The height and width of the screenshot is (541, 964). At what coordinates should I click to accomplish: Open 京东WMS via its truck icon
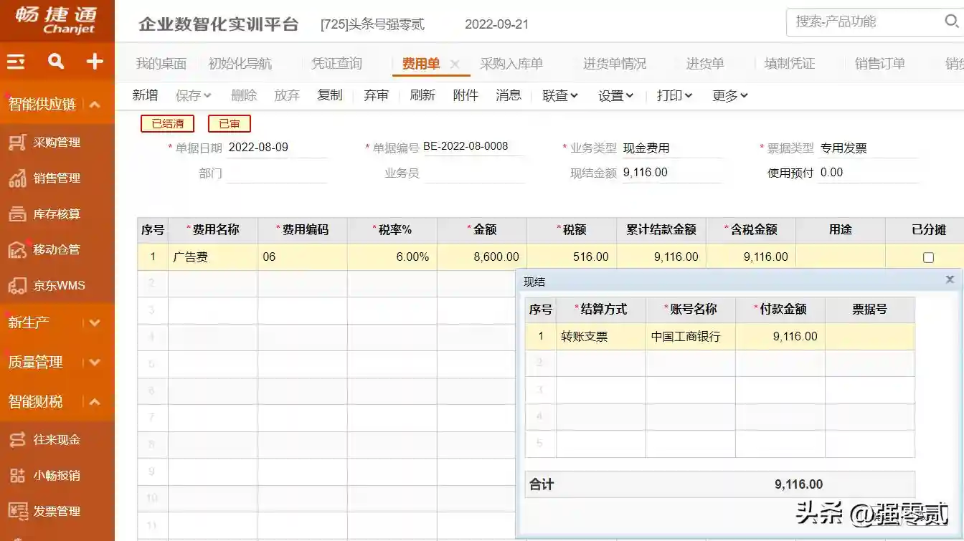point(17,286)
